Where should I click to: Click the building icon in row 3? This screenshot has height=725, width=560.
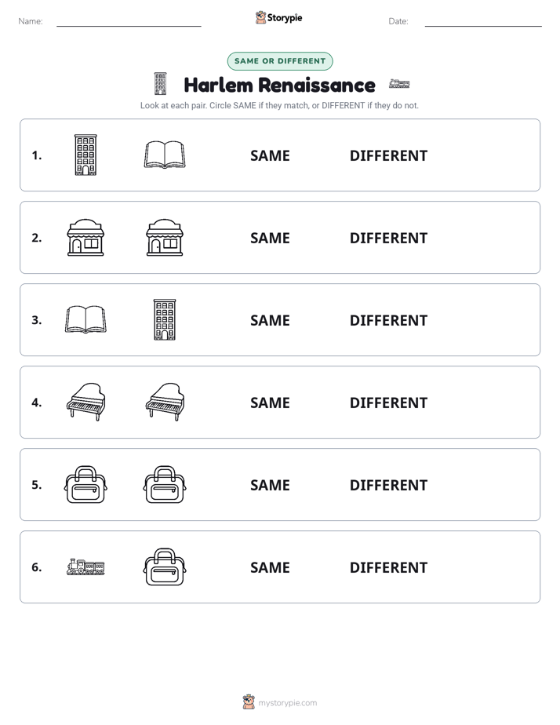pyautogui.click(x=165, y=319)
